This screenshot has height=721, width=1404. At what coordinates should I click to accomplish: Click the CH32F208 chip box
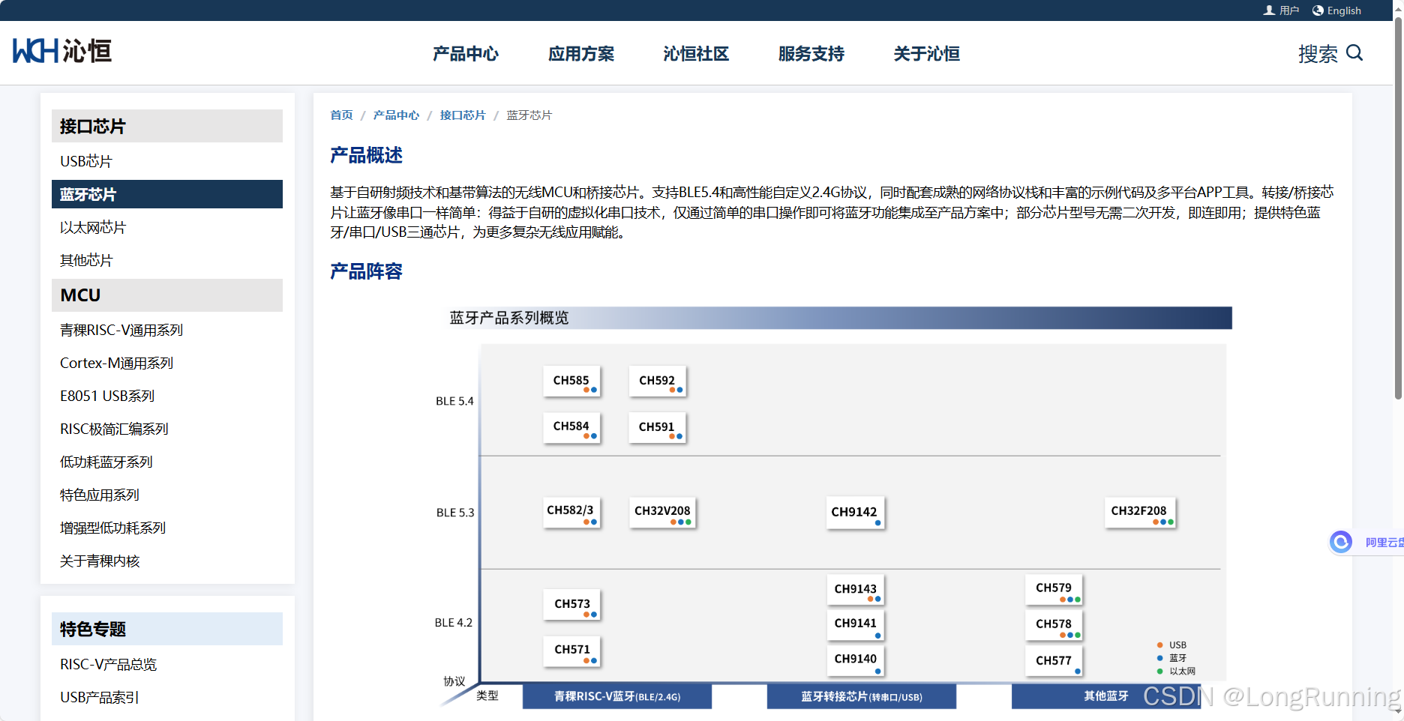coord(1140,513)
